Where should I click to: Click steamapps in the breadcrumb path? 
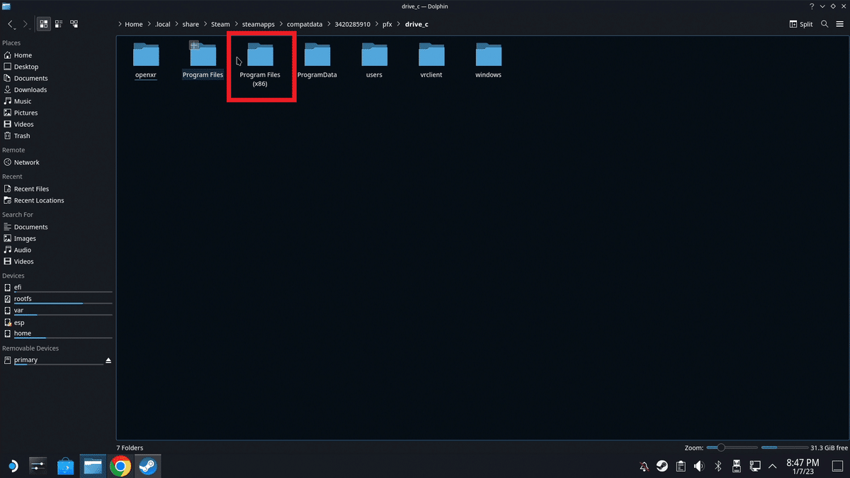pos(258,24)
